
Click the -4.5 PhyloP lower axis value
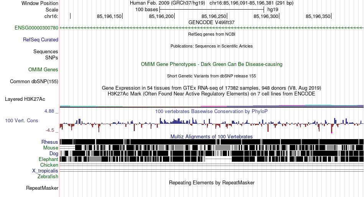pos(50,130)
